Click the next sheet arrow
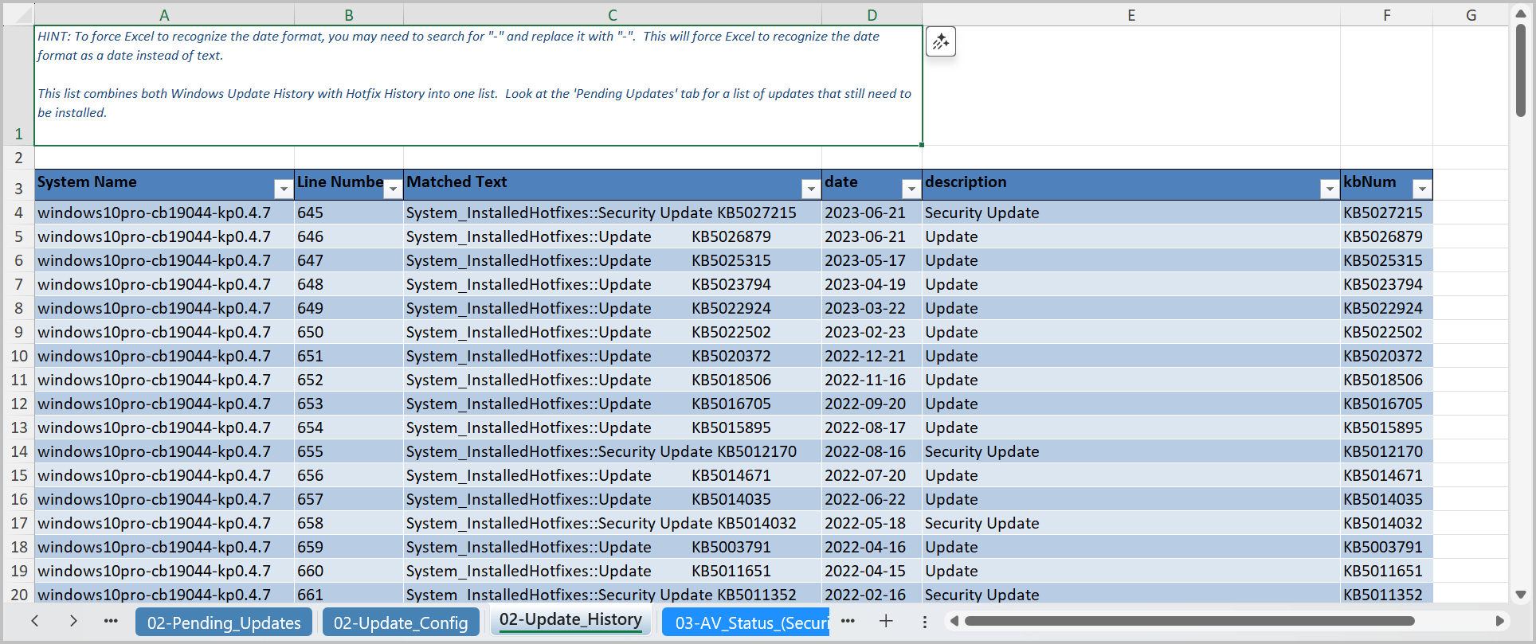1536x644 pixels. coord(73,621)
